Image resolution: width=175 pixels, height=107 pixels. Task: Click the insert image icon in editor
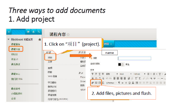(x=96, y=83)
